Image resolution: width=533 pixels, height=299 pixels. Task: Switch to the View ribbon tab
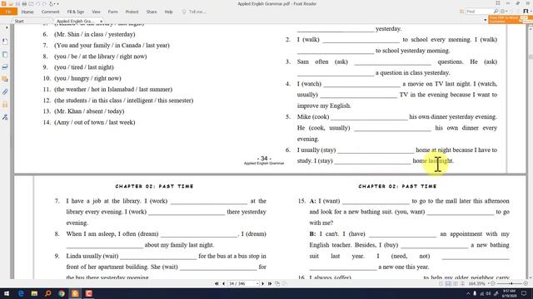pos(96,12)
